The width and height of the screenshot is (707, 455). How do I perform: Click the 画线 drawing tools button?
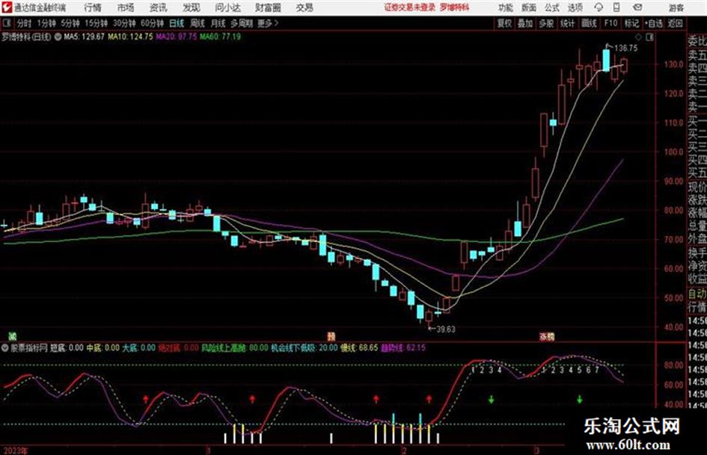(x=590, y=23)
